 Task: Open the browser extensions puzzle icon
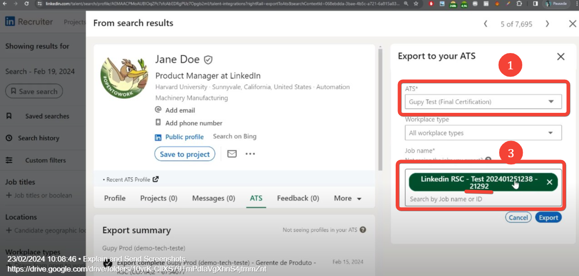(x=519, y=3)
